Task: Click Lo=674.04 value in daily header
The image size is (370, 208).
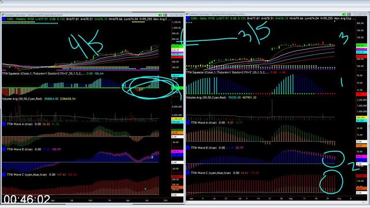Action: [312, 18]
